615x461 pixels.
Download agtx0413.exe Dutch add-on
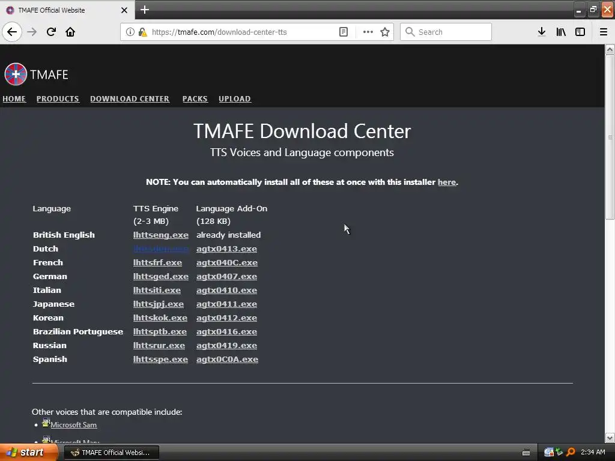click(226, 249)
